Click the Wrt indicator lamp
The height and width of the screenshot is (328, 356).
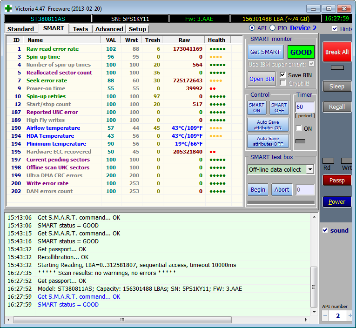[347, 161]
